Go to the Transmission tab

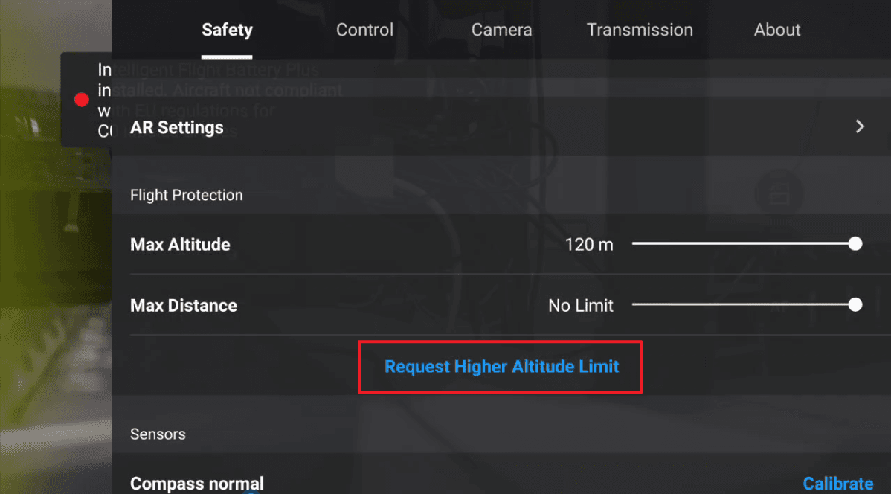[x=640, y=30]
